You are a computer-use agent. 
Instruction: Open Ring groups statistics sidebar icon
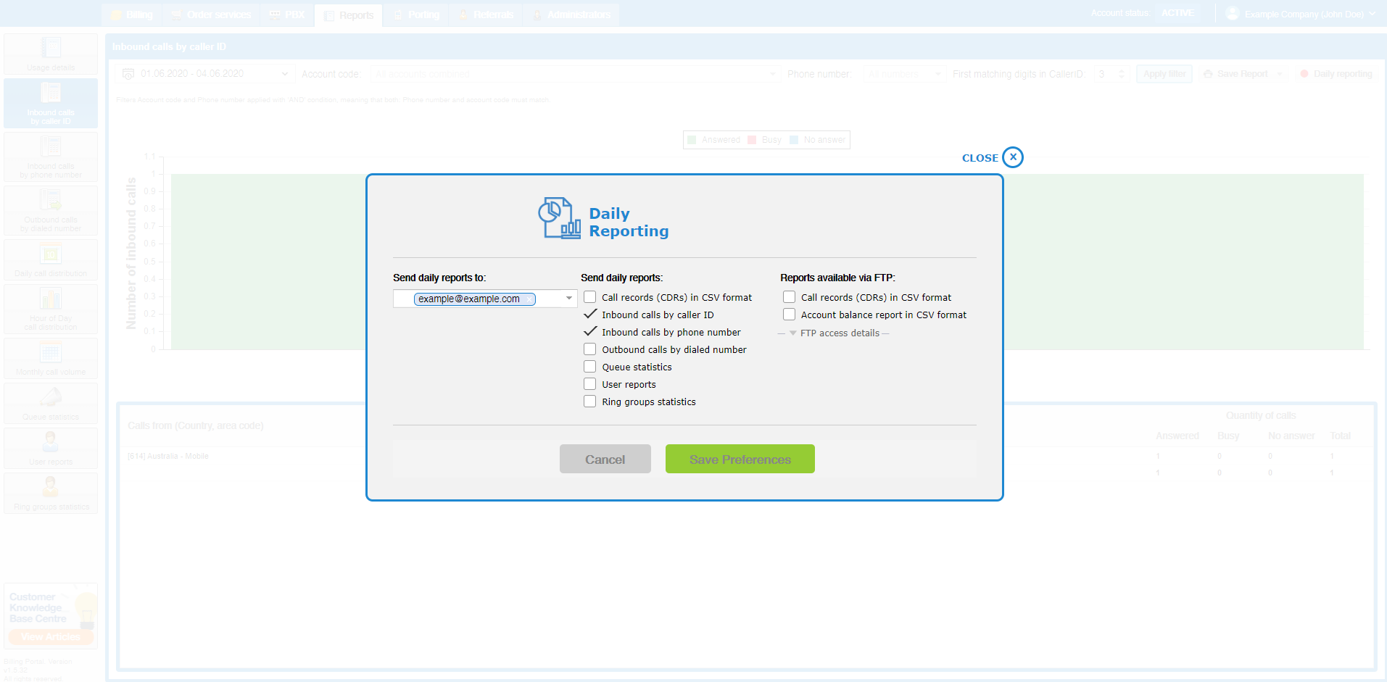(x=51, y=493)
